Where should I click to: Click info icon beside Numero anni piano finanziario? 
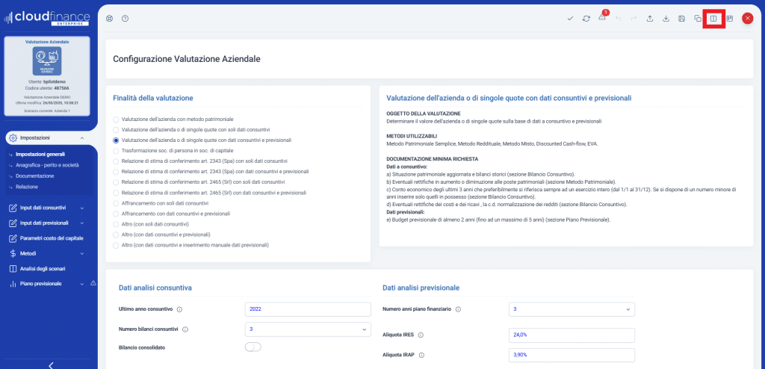(459, 309)
